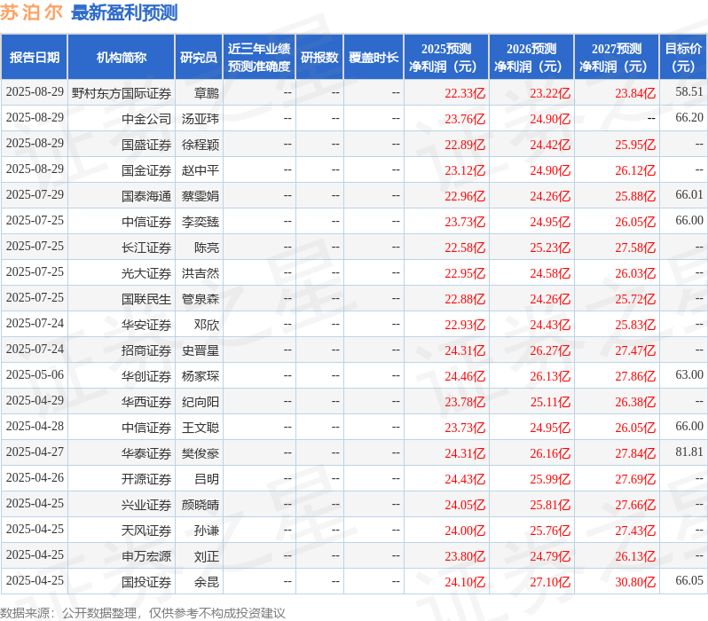Image resolution: width=708 pixels, height=621 pixels.
Task: Click researcher name 李奕臻
Action: tap(200, 222)
